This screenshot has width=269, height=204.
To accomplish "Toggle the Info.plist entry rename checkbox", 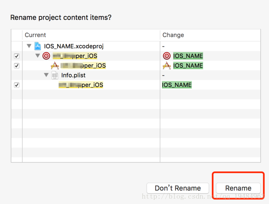I will click(x=17, y=85).
